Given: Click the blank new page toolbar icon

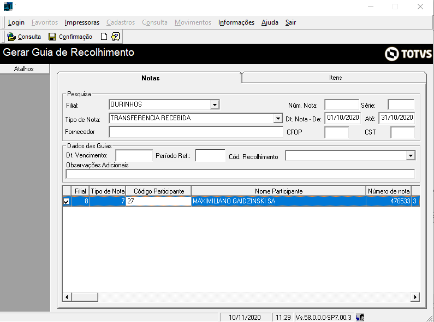Looking at the screenshot, I should [x=104, y=37].
